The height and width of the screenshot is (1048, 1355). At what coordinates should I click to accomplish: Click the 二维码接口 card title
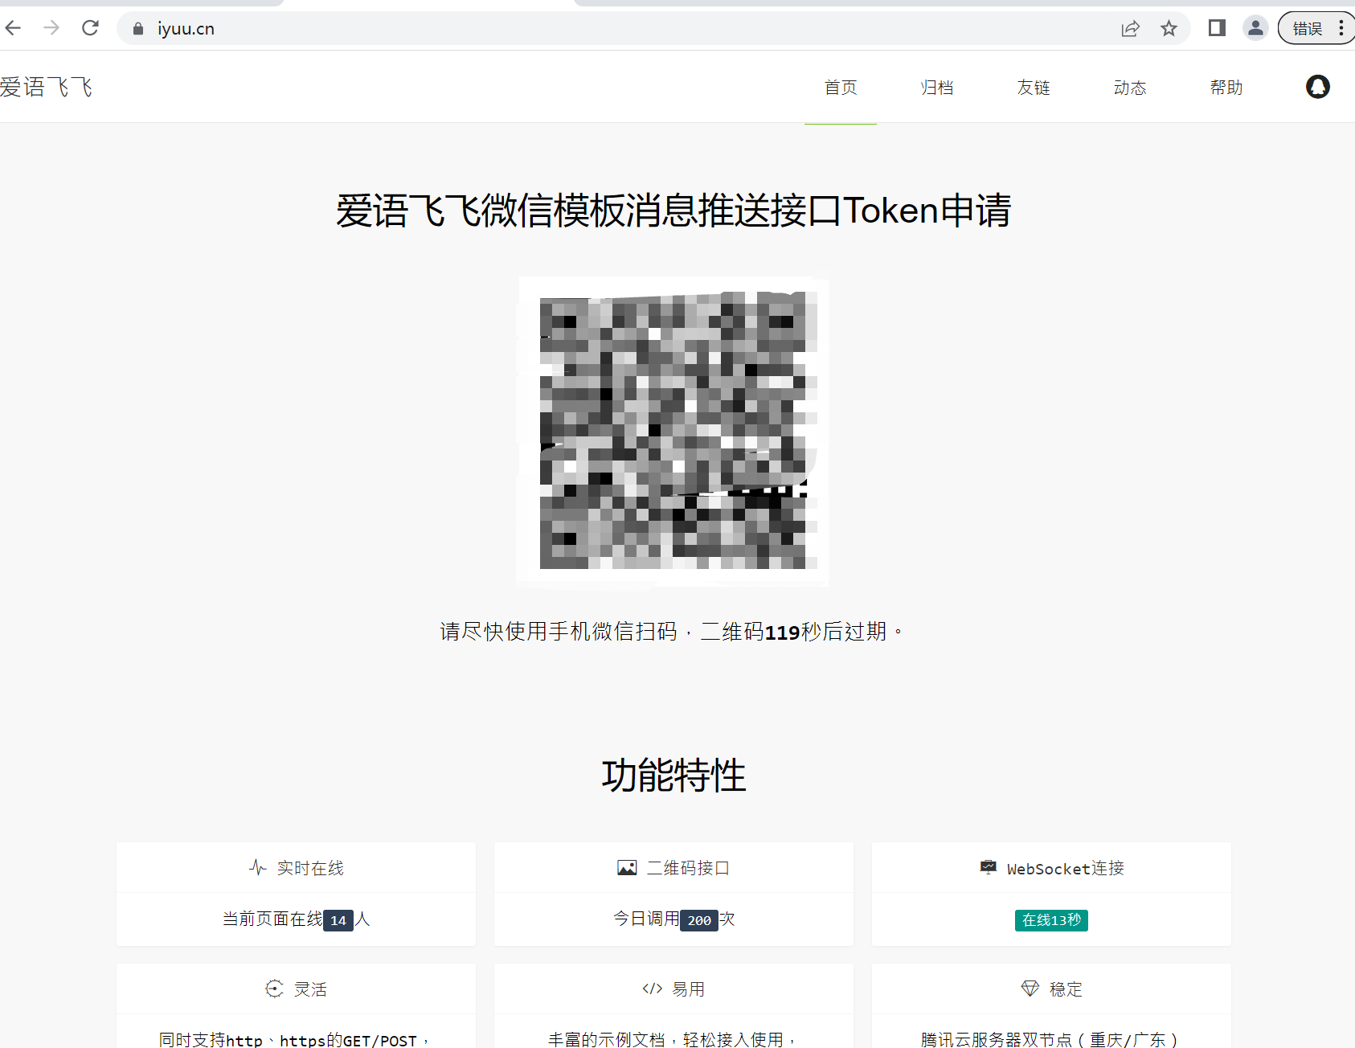(x=688, y=868)
